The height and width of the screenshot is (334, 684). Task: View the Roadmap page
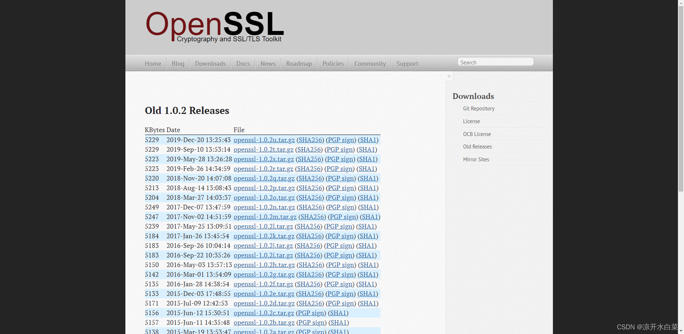[299, 64]
